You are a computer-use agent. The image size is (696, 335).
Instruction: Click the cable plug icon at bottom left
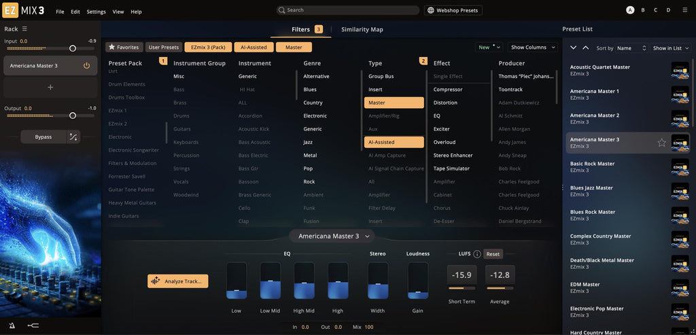click(x=33, y=325)
